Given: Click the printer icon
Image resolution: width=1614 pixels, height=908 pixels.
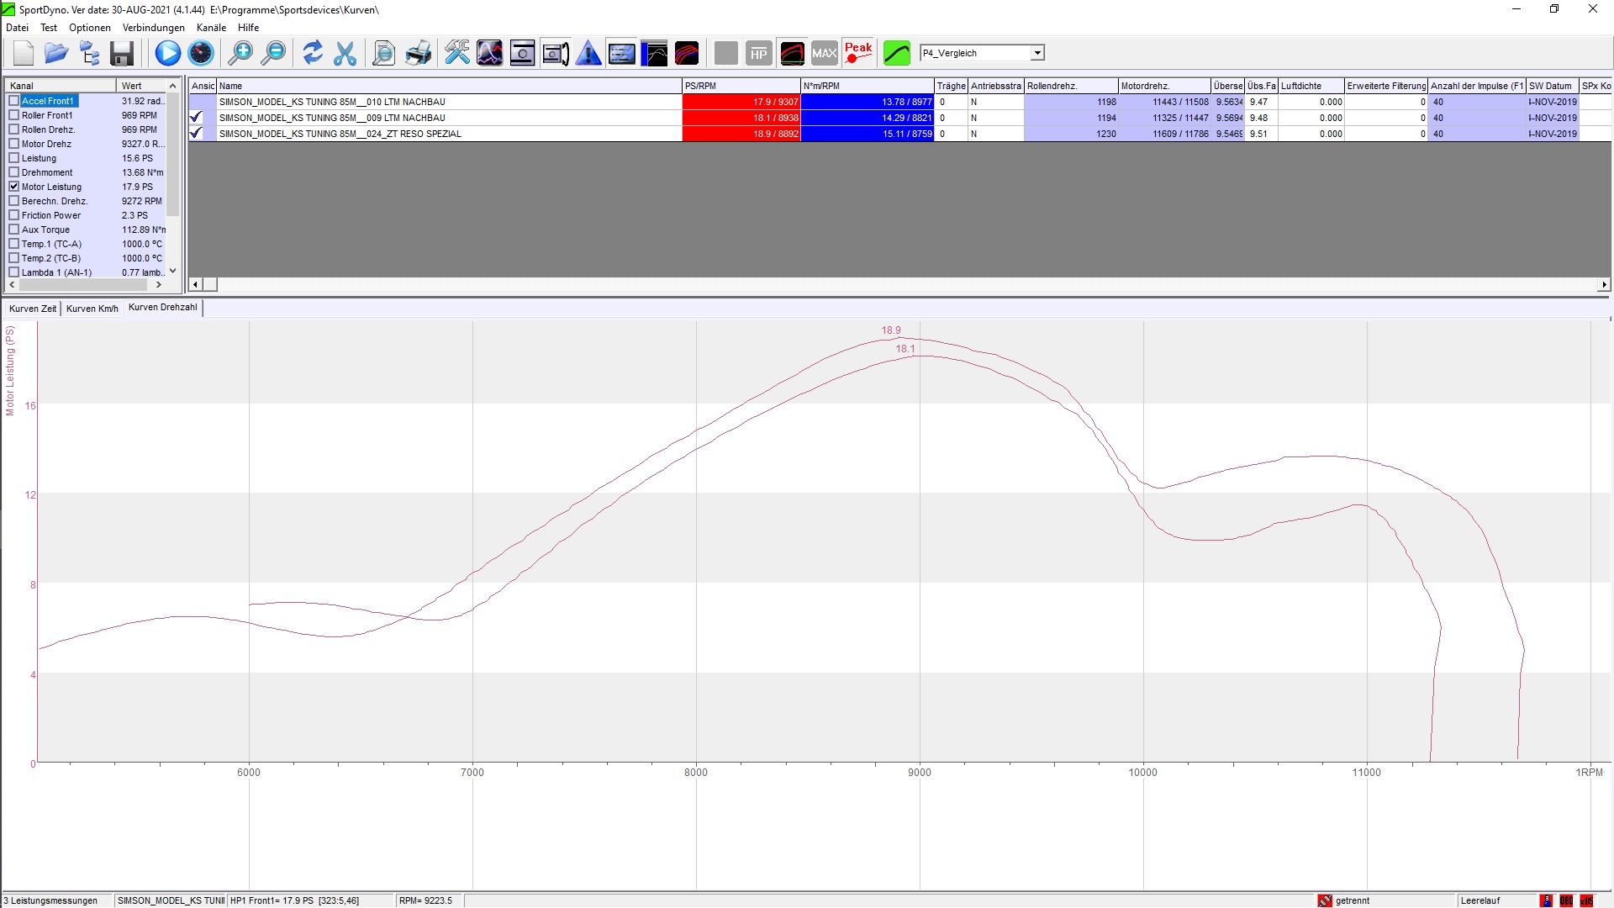Looking at the screenshot, I should [418, 53].
